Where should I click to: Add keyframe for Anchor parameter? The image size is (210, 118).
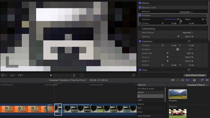[x=203, y=65]
